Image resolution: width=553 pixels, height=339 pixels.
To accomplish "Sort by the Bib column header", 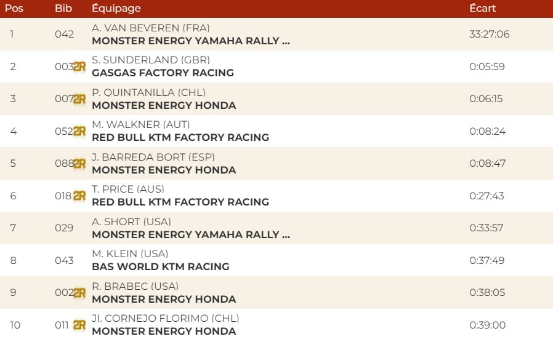I will [63, 9].
